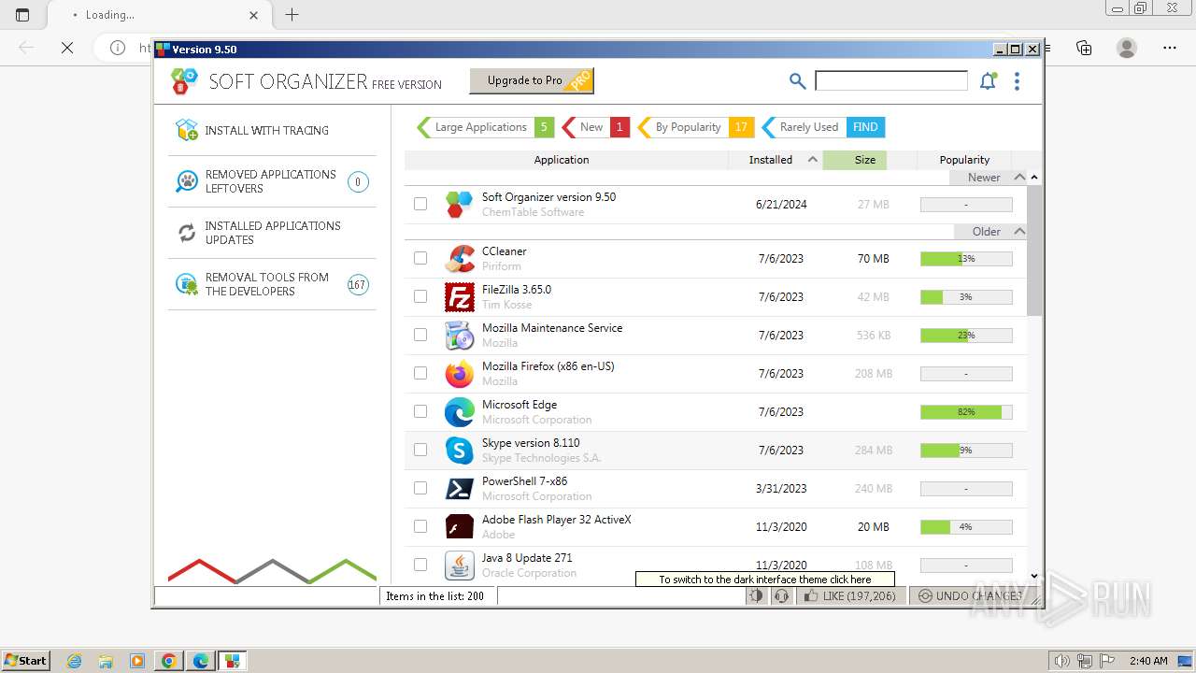Check the Mozilla Maintenance Service checkbox
Screen dimensions: 1196x673
420,335
